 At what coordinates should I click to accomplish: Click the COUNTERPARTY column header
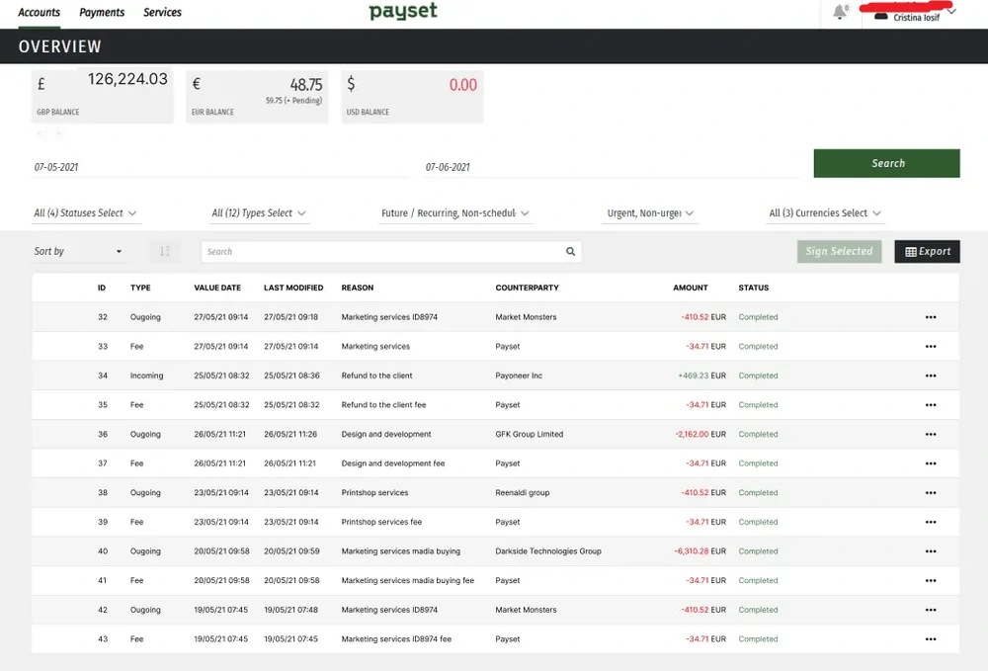pos(527,288)
